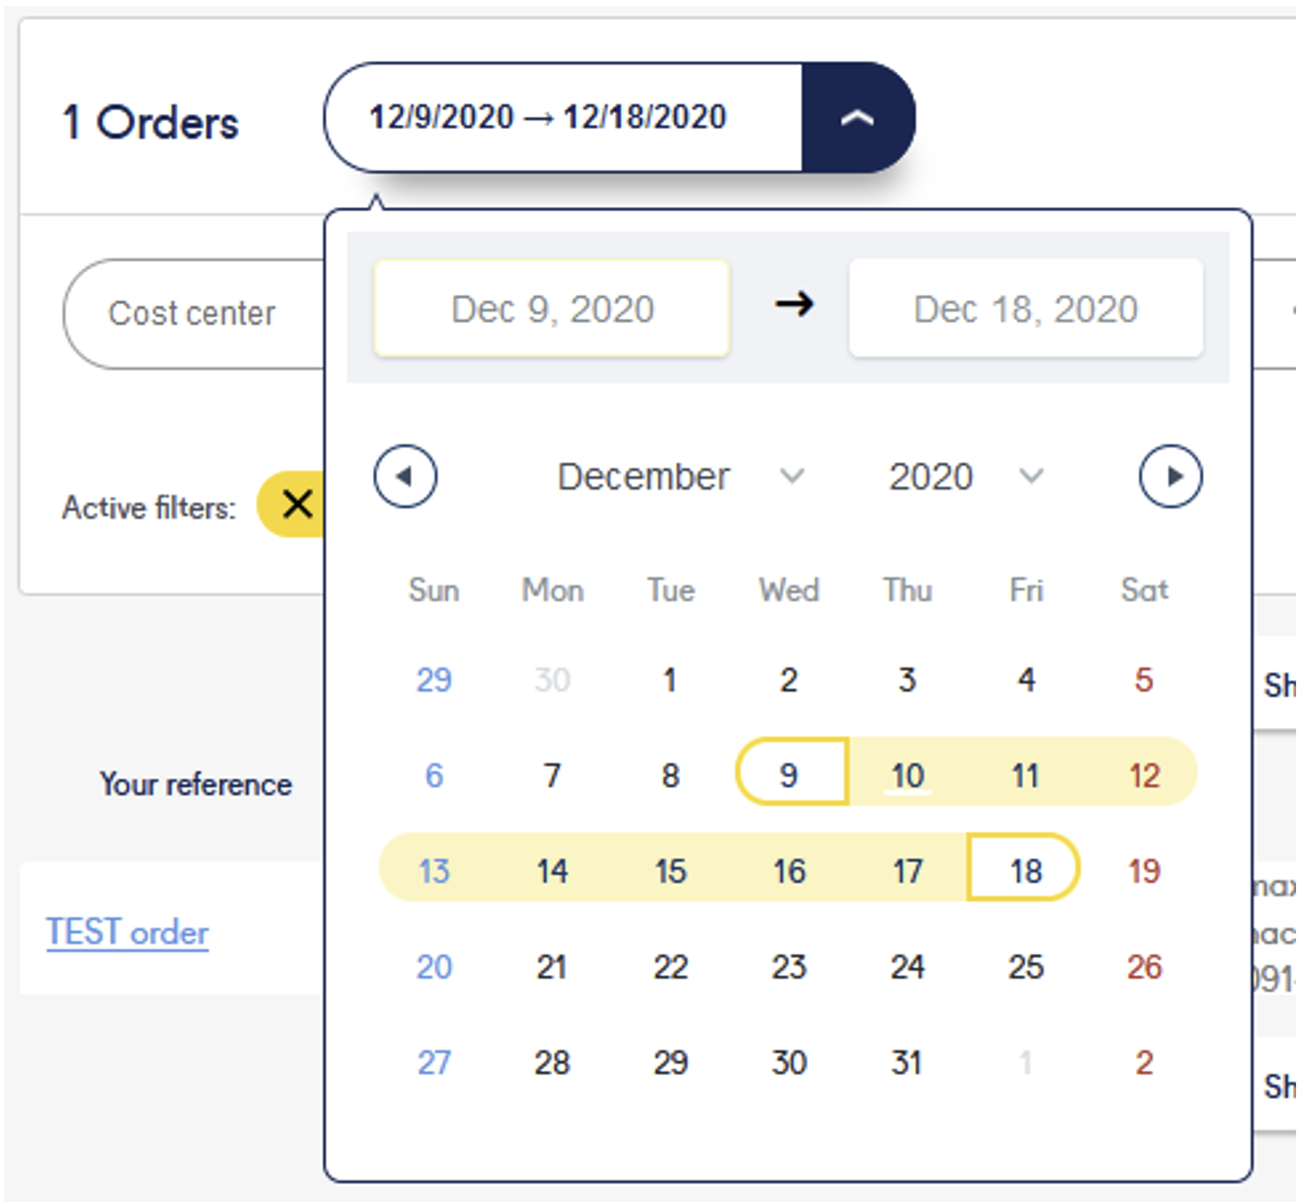This screenshot has height=1202, width=1302.
Task: Pick December 18 on the calendar
Action: point(1026,870)
